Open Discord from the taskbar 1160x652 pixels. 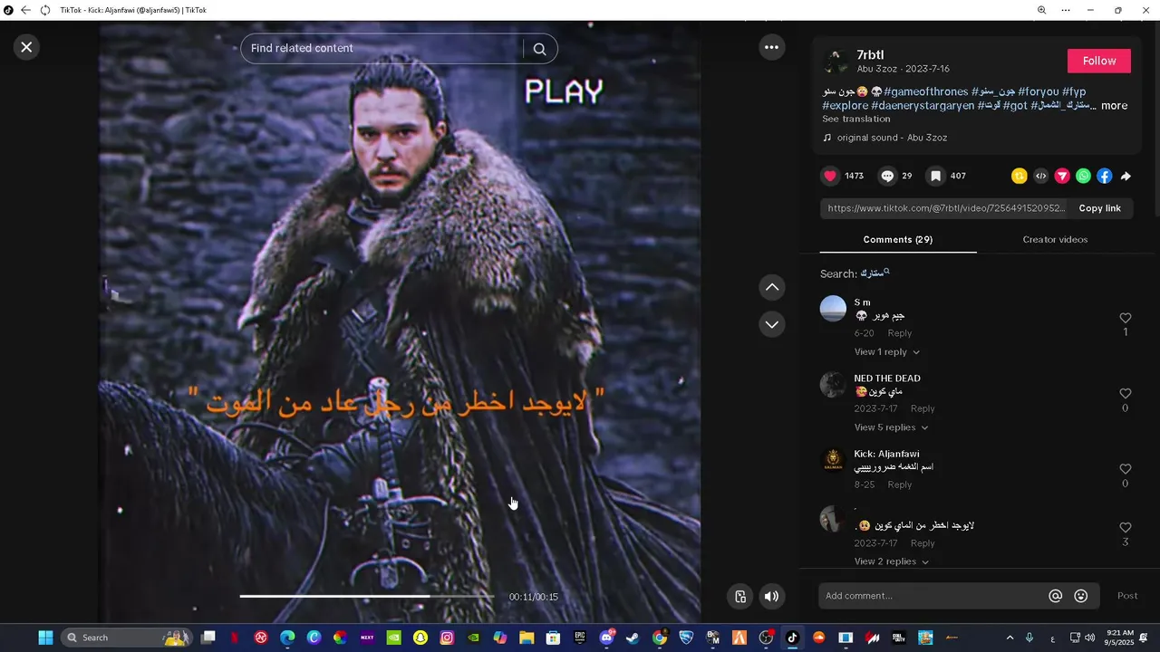tap(606, 638)
